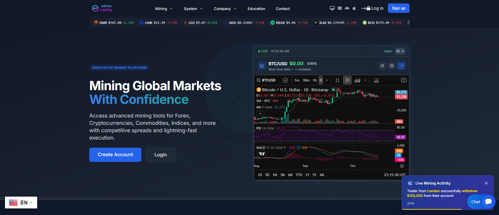Click the Create Account button

click(x=115, y=155)
